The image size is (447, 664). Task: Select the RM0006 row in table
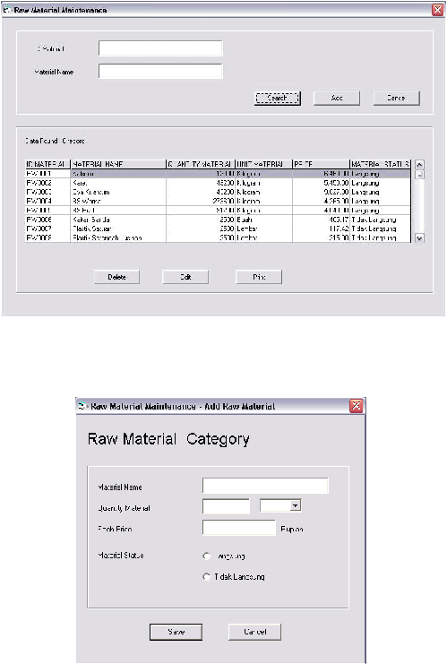[x=218, y=220]
